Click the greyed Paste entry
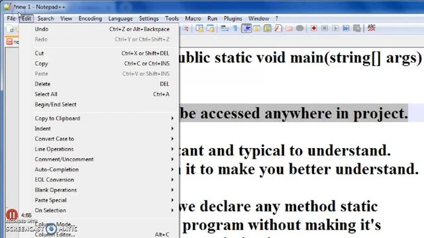Image resolution: width=424 pixels, height=238 pixels. coord(99,74)
